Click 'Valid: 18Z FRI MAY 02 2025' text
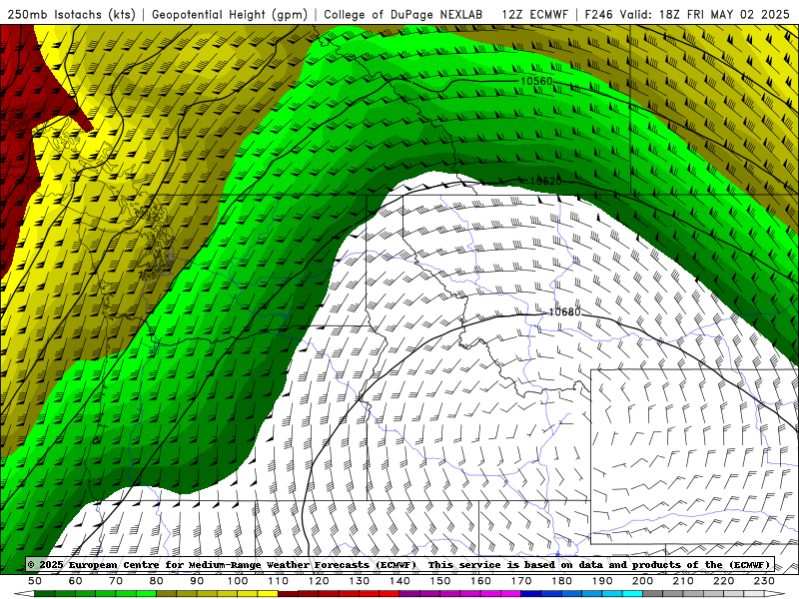Viewport: 799px width, 599px height. (705, 14)
